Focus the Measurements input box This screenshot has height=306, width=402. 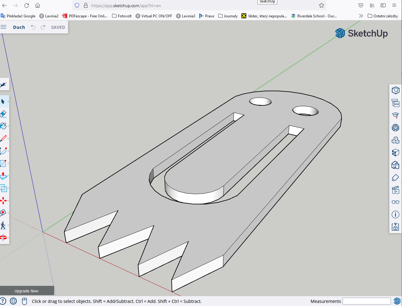tap(367, 301)
